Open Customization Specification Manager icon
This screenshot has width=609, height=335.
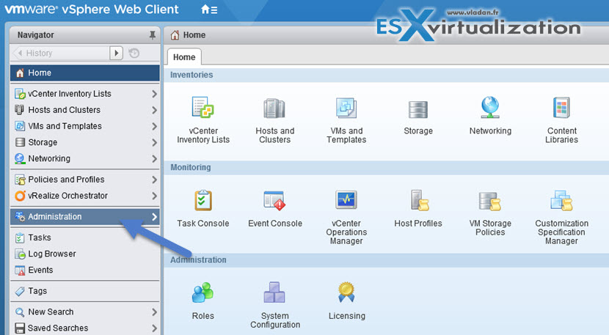coord(561,200)
